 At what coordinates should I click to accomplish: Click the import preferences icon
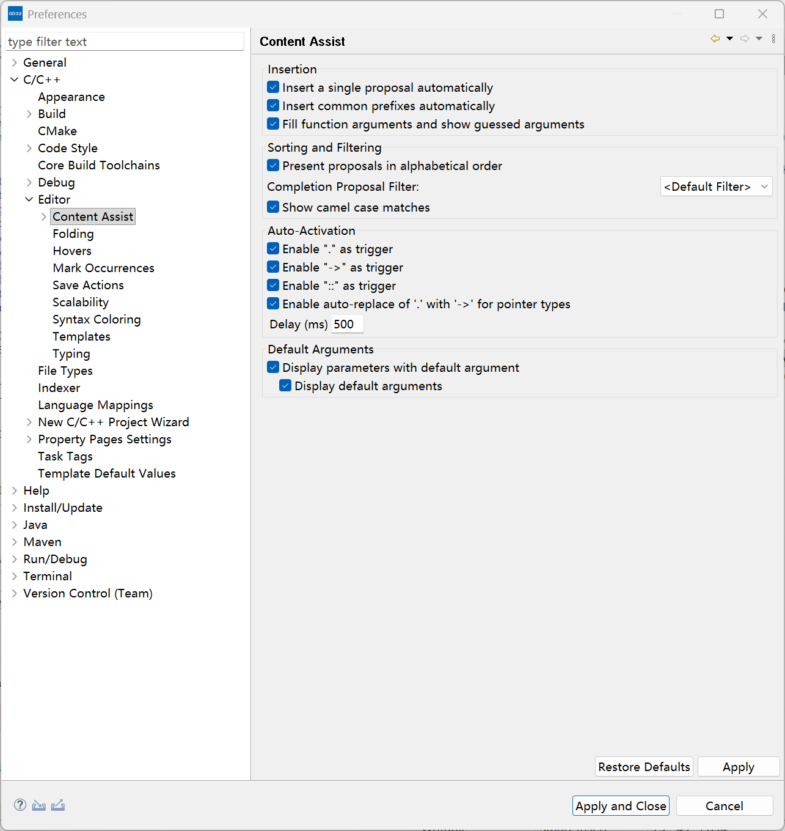click(39, 805)
